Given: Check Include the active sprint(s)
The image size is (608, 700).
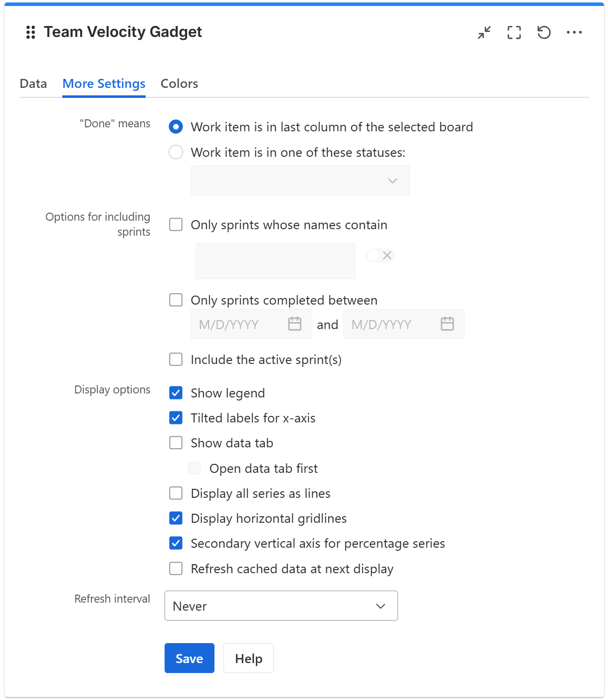Looking at the screenshot, I should pos(176,359).
